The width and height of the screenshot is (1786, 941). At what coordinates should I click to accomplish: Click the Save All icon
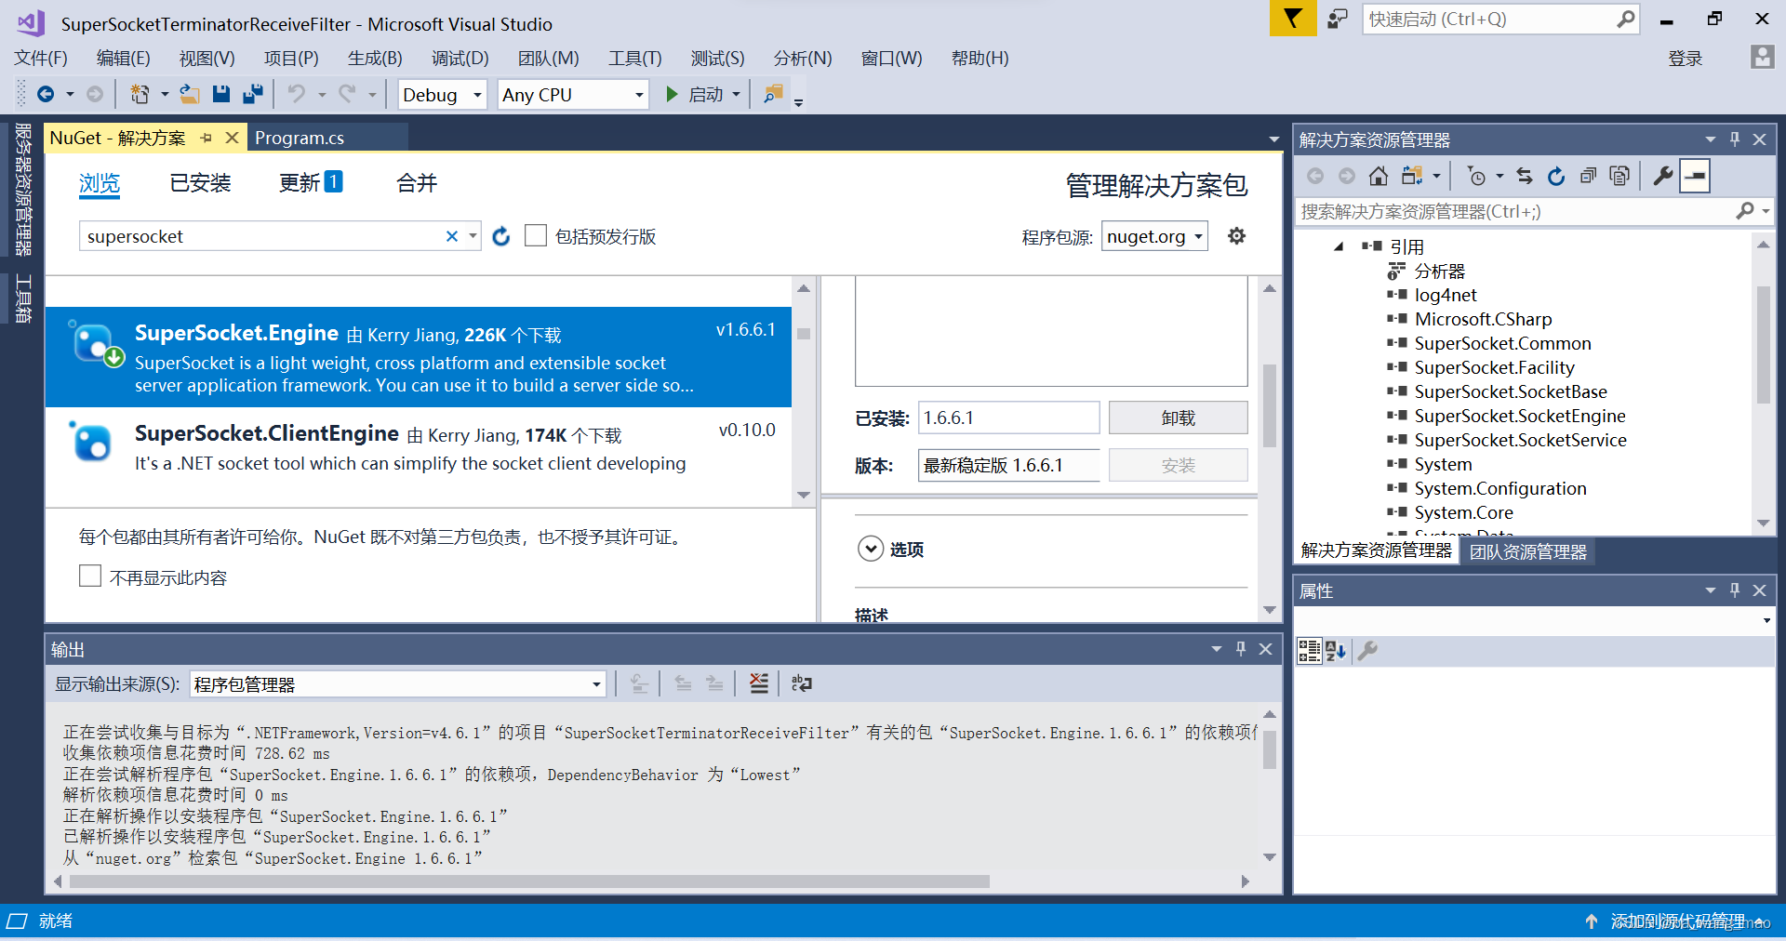(x=253, y=94)
